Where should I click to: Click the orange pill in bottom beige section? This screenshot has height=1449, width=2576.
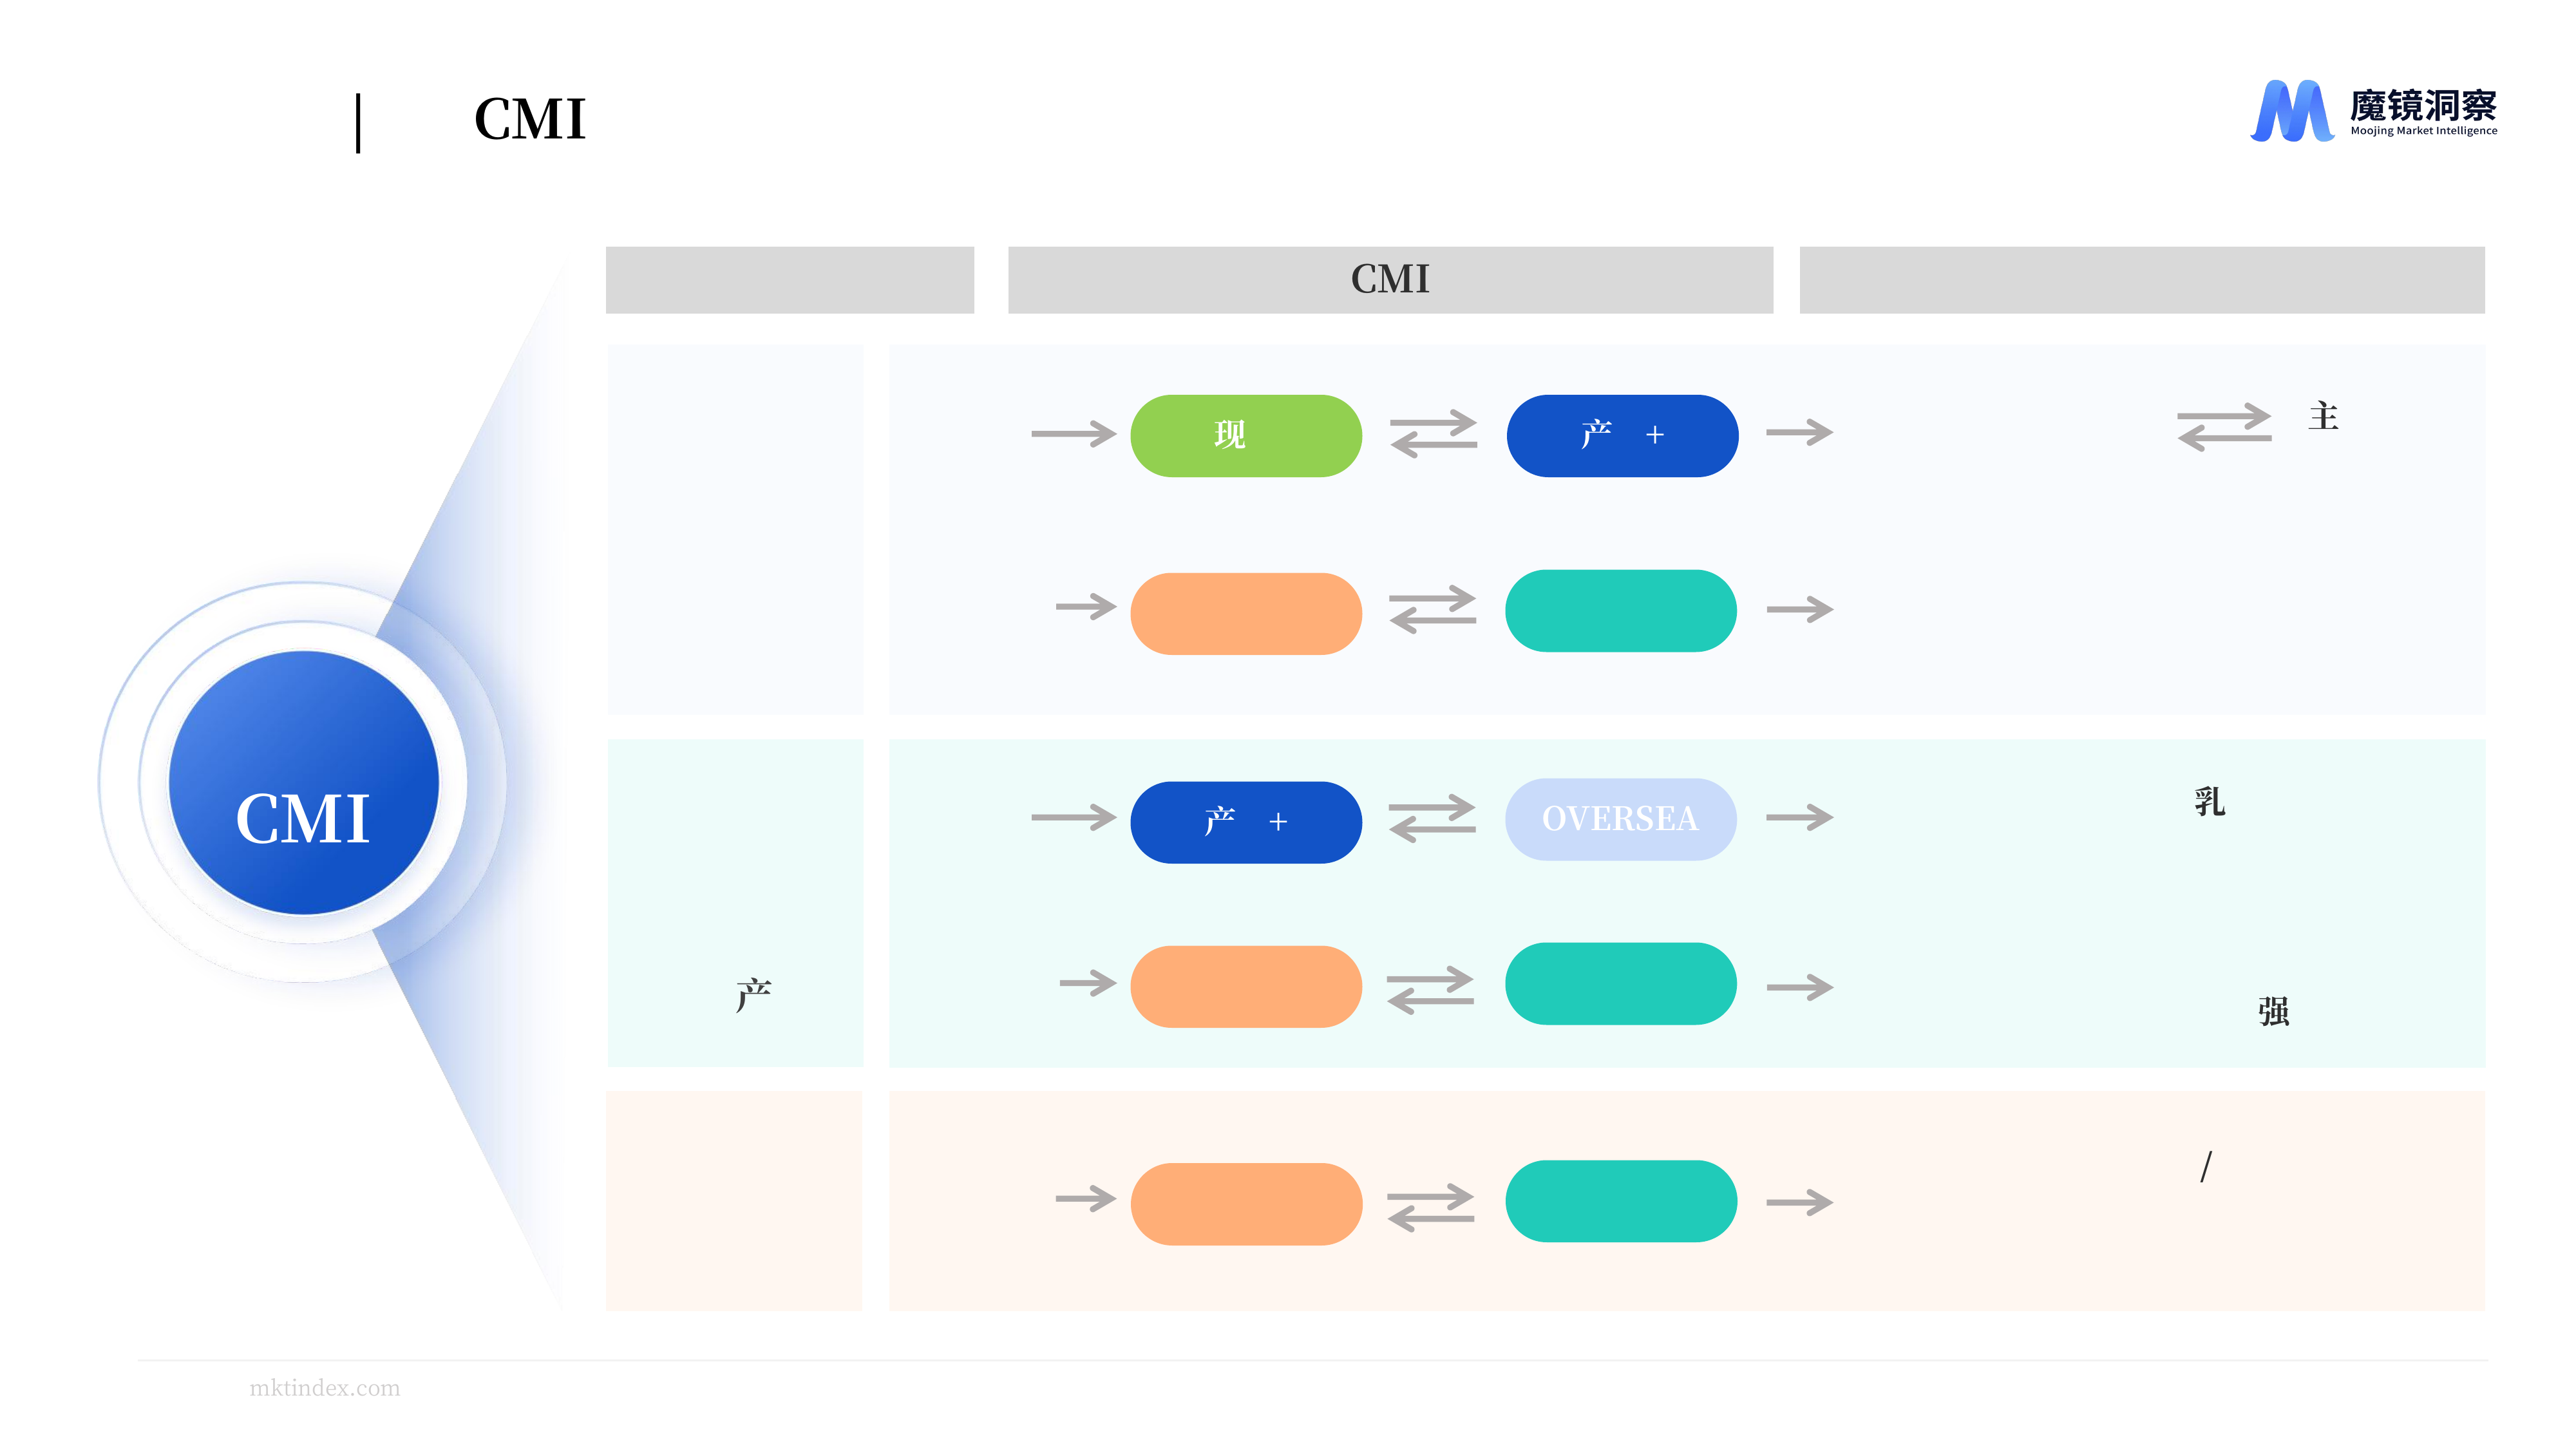[1246, 1203]
